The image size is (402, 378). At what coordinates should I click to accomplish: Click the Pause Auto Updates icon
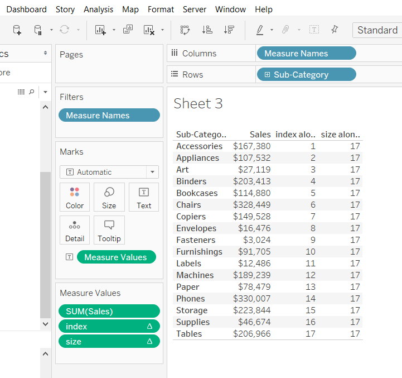(38, 30)
